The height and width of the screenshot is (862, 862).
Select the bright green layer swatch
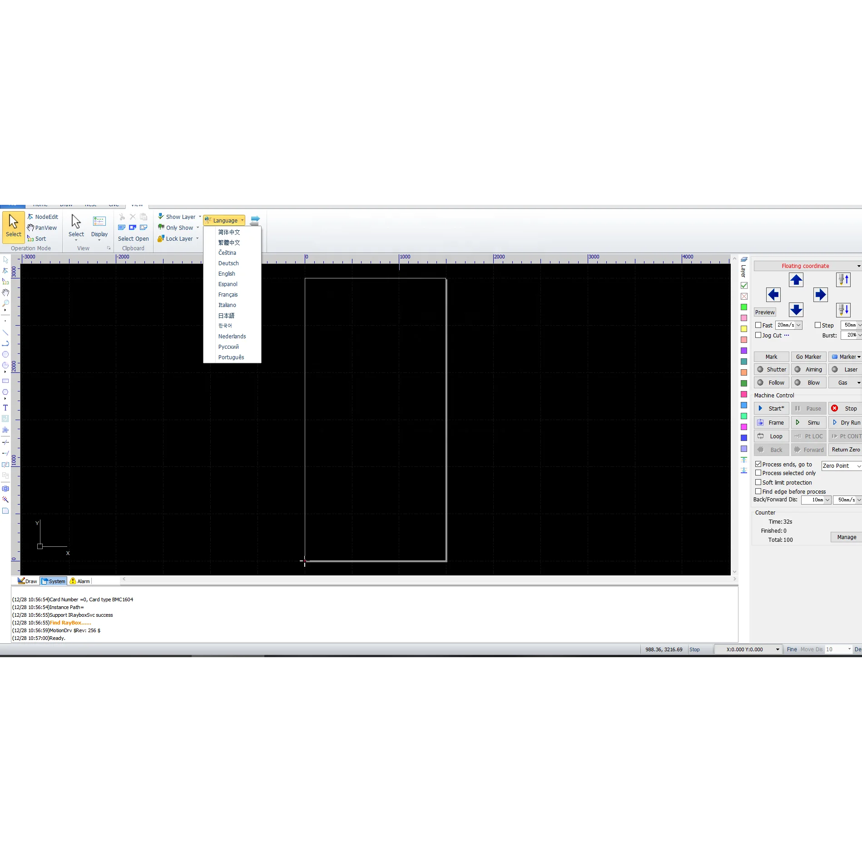coord(744,307)
